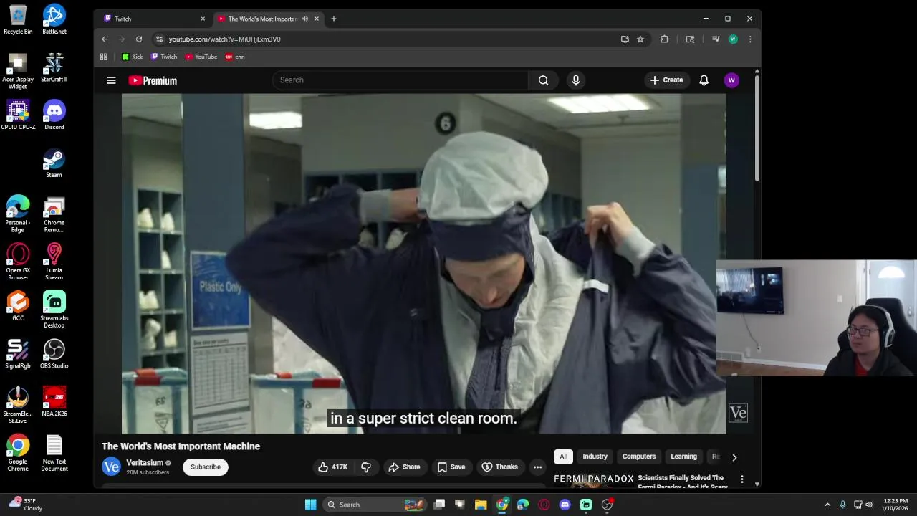Screen dimensions: 917x516
Task: Click the Chrome address bar URL
Action: point(225,39)
